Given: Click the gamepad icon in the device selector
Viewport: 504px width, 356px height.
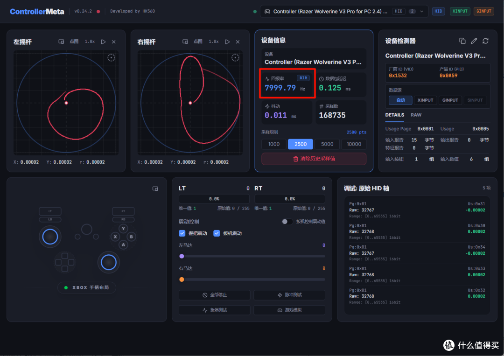Looking at the screenshot, I should pyautogui.click(x=267, y=11).
